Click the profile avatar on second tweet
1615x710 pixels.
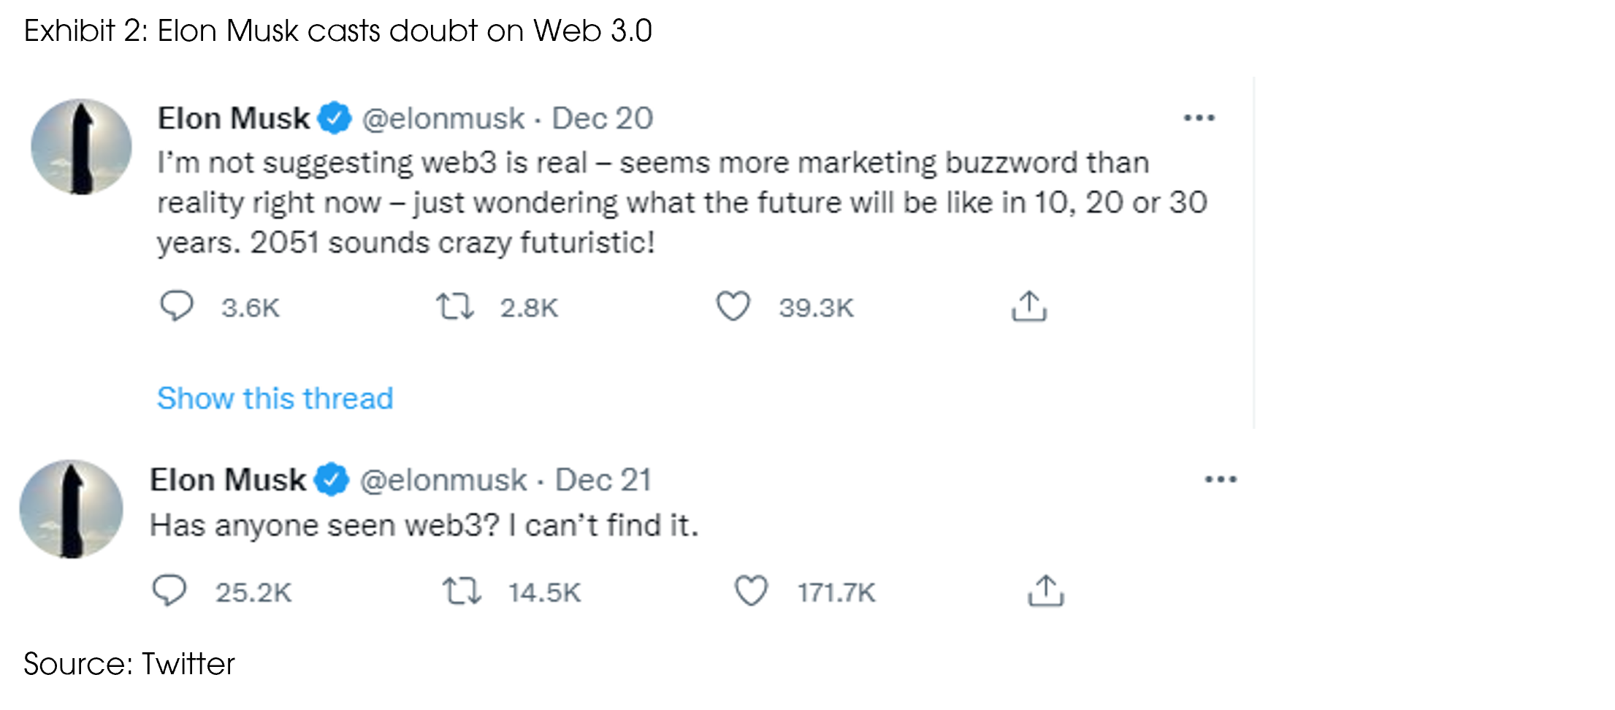point(71,509)
